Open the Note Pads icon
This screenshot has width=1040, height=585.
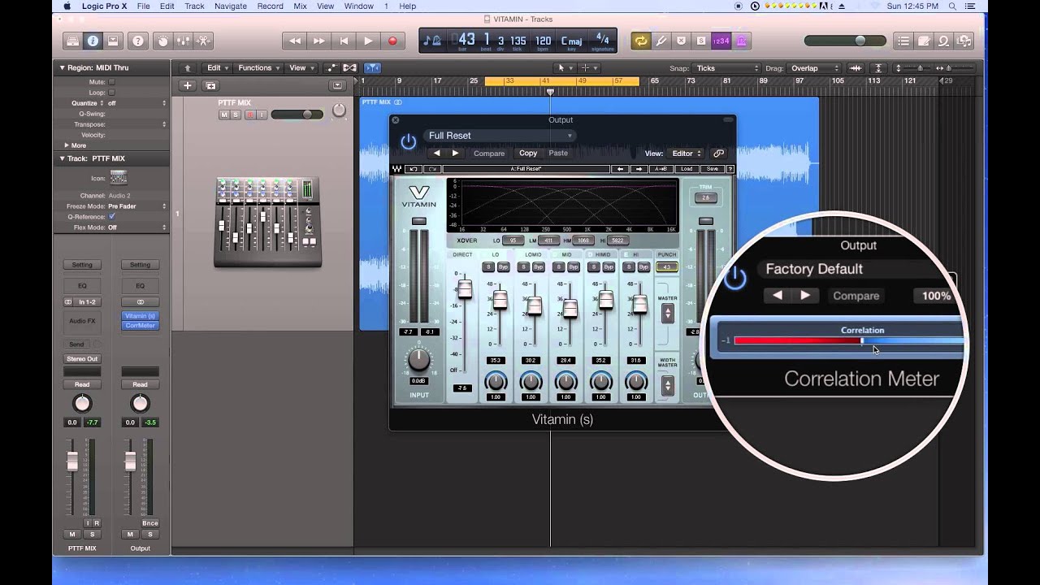(924, 41)
